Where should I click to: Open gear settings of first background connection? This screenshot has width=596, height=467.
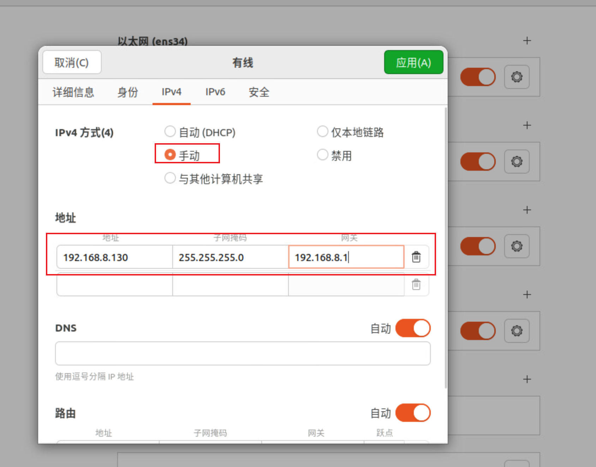click(517, 77)
